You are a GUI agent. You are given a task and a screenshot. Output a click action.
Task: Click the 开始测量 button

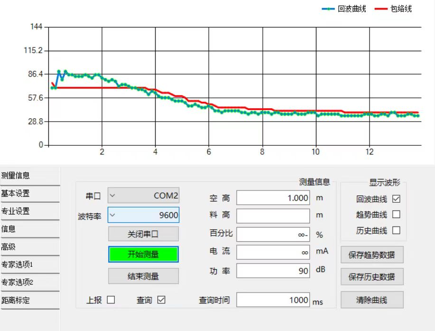[x=143, y=254]
